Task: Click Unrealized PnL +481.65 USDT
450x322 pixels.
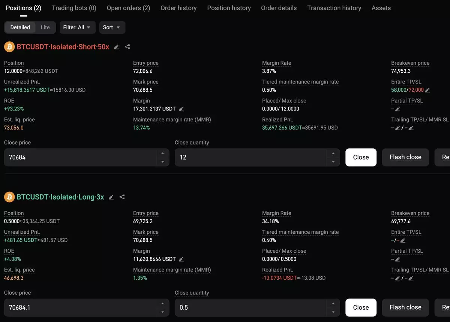Action: pyautogui.click(x=21, y=240)
